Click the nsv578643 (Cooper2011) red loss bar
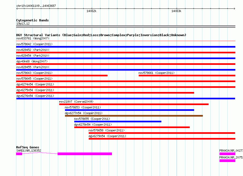The width and height of the screenshot is (243, 176). click(62, 76)
